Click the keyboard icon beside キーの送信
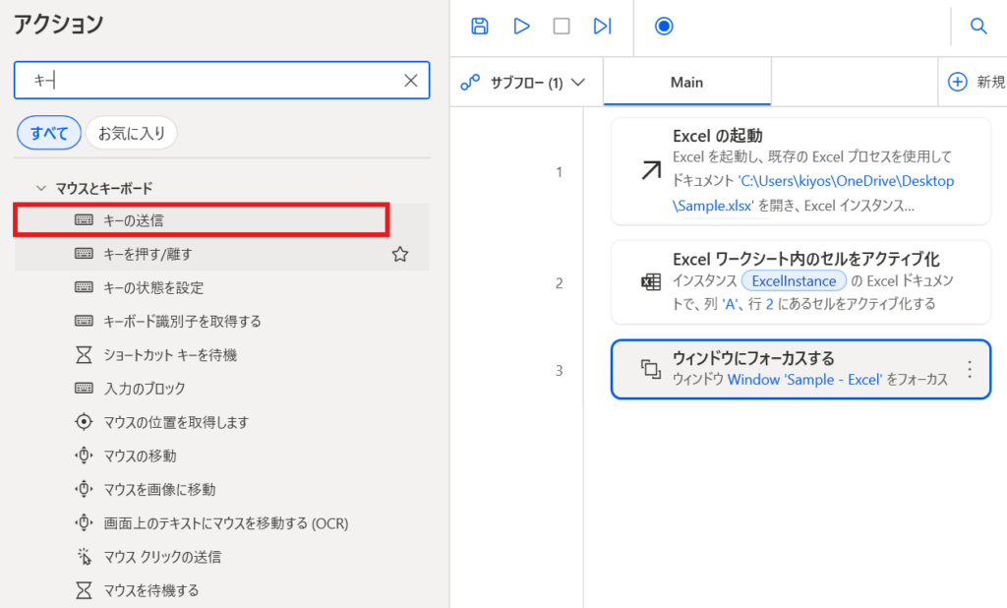1007x608 pixels. (x=84, y=219)
